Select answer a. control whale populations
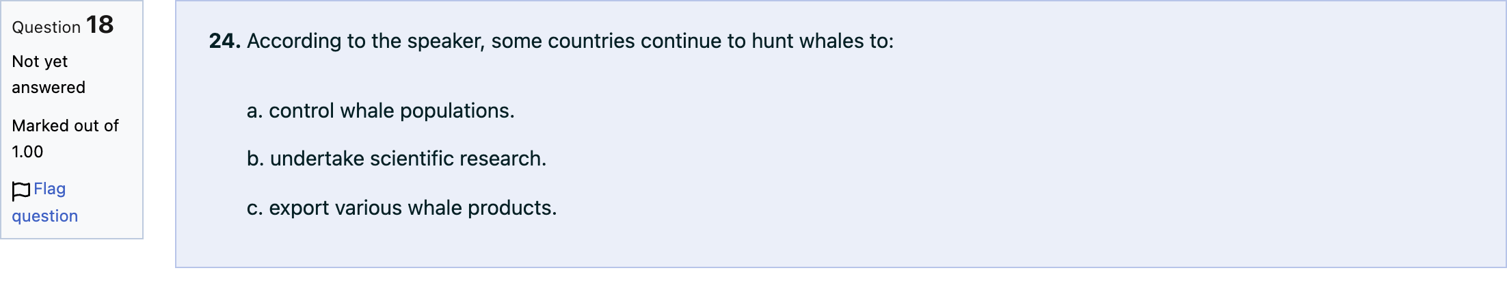Viewport: 1507px width, 290px height. (380, 111)
